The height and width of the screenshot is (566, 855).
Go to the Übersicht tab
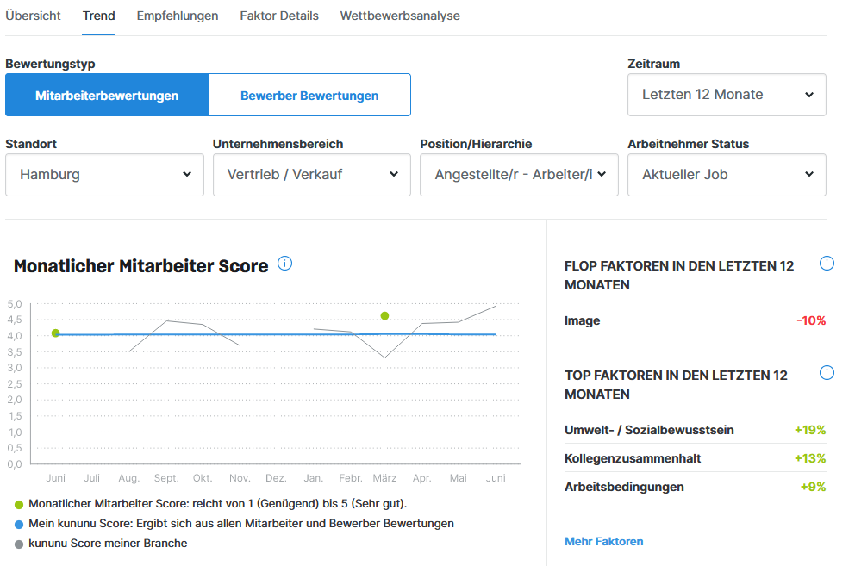click(x=33, y=16)
